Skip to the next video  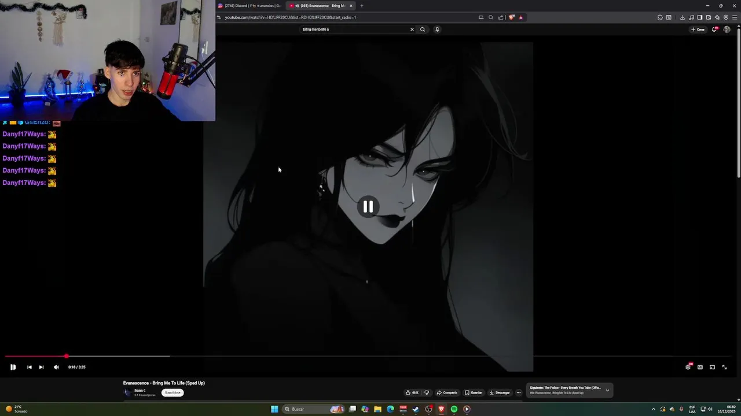(41, 367)
